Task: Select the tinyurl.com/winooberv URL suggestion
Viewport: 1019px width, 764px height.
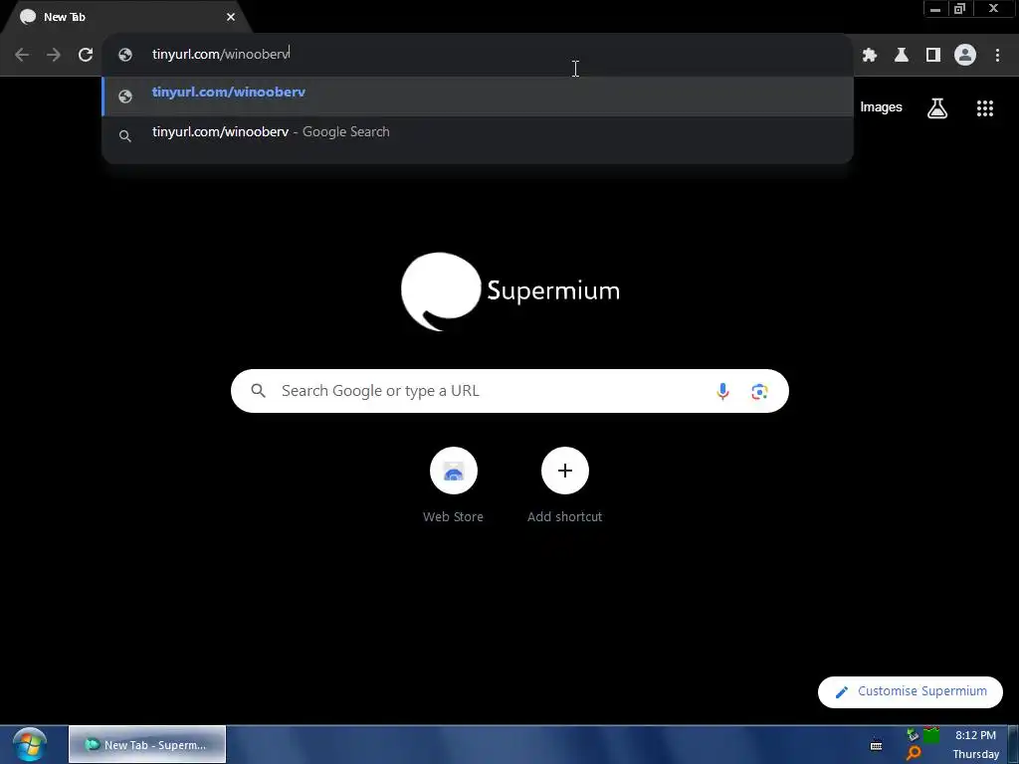Action: point(478,95)
